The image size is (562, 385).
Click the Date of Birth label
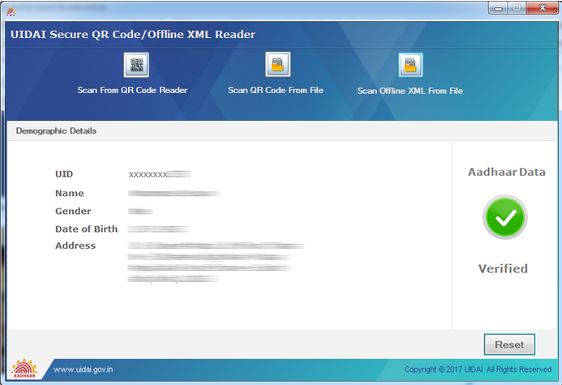coord(87,229)
